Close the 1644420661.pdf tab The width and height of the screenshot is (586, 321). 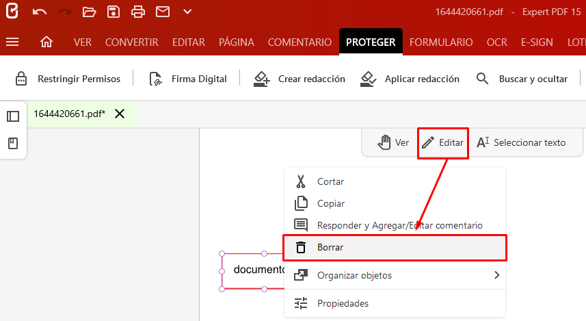(x=120, y=114)
